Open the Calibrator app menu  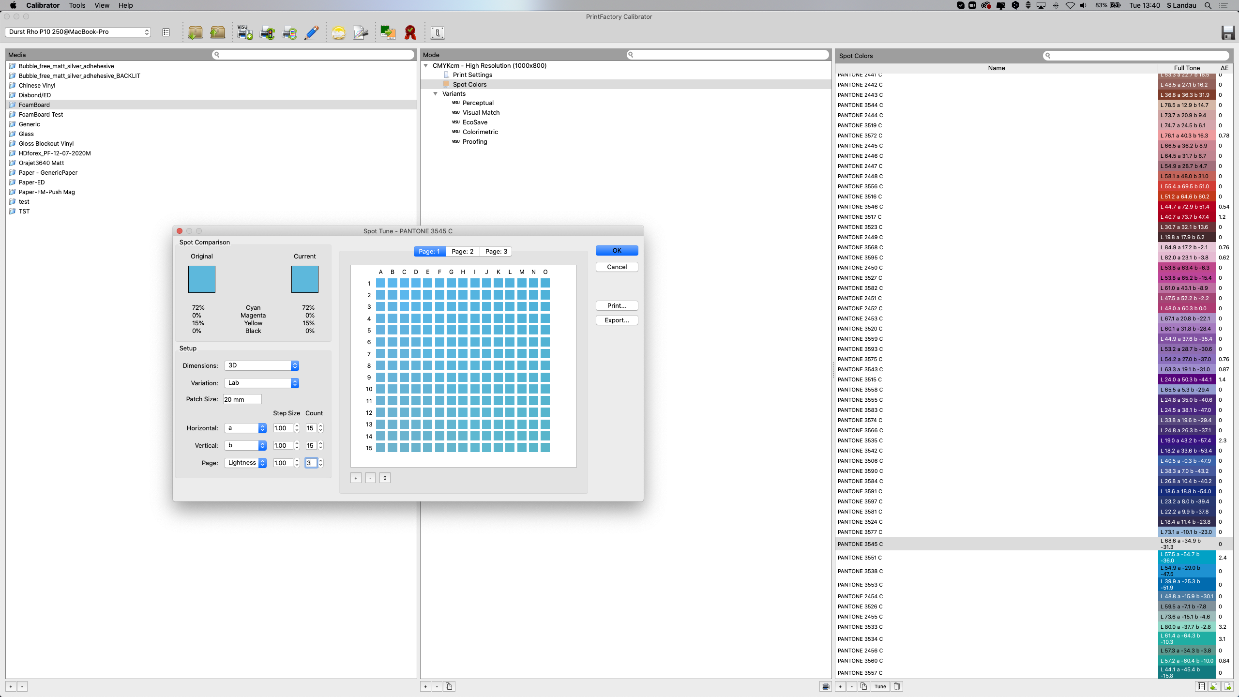click(43, 5)
